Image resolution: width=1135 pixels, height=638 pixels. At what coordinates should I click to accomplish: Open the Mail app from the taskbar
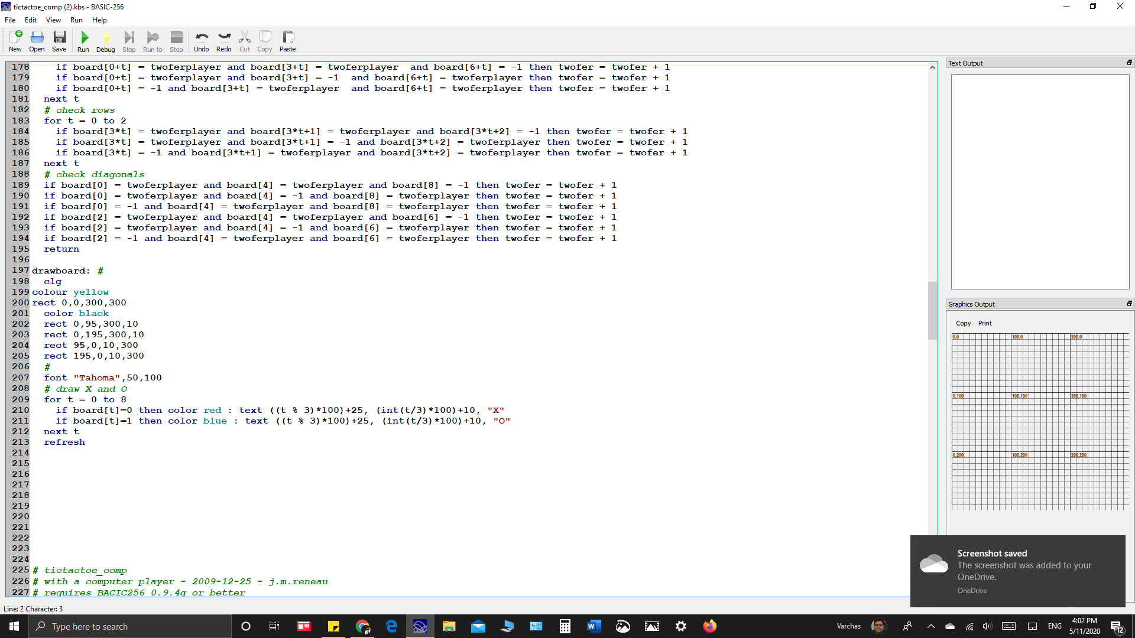(x=478, y=626)
